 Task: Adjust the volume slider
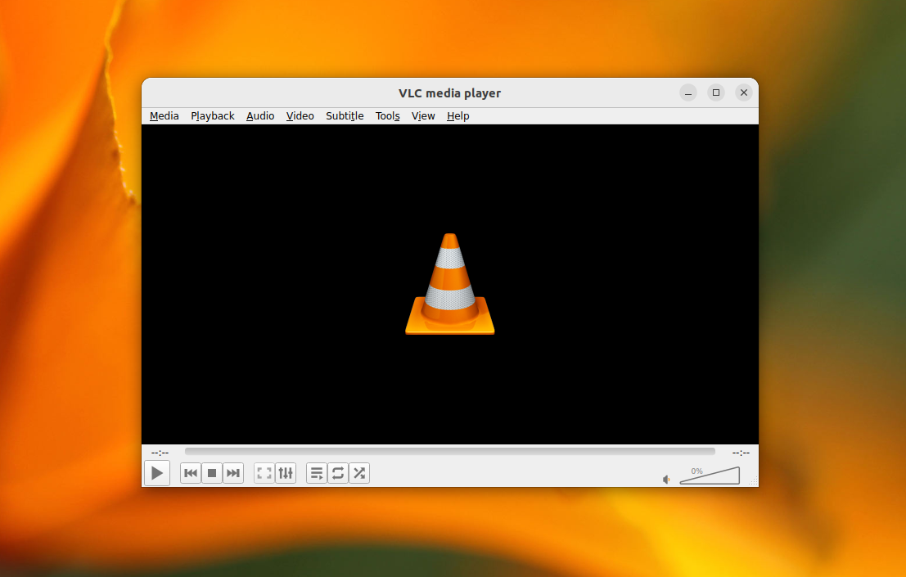pos(709,476)
